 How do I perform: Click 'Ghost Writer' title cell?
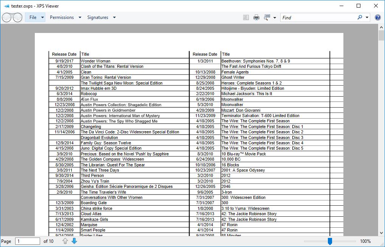(x=233, y=77)
